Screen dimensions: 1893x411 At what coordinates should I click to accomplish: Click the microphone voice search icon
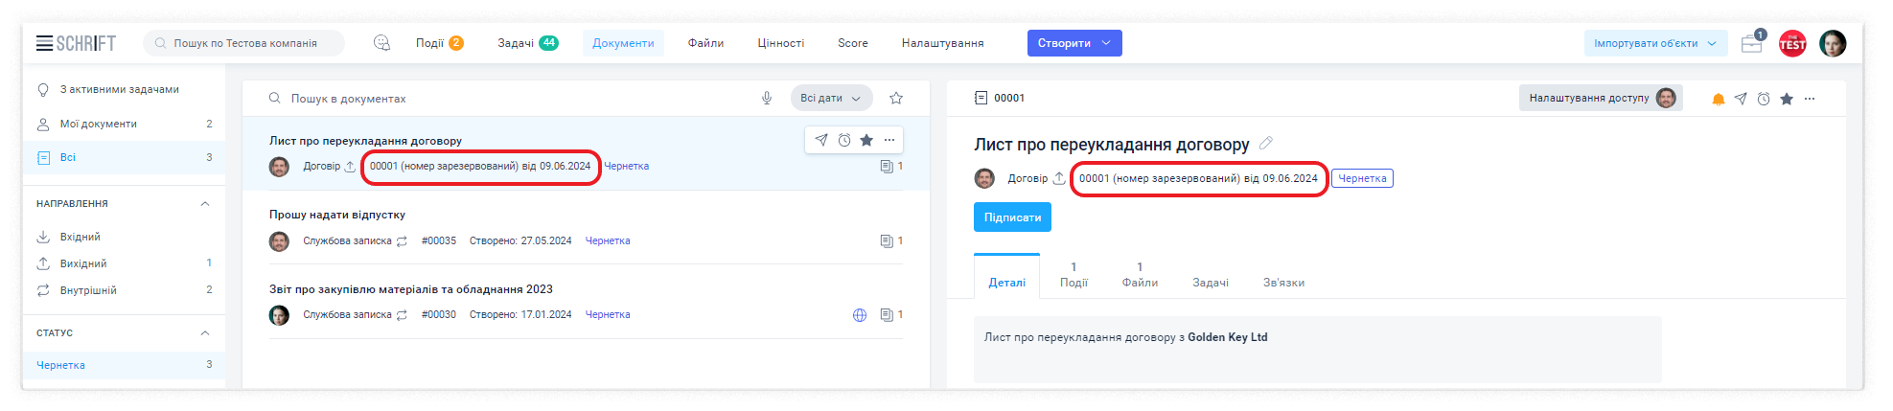coord(767,98)
